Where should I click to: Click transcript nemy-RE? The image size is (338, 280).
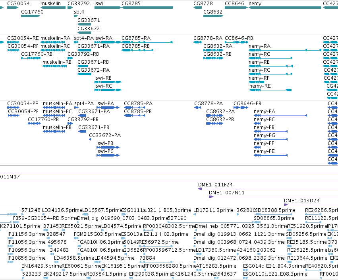pyautogui.click(x=260, y=86)
